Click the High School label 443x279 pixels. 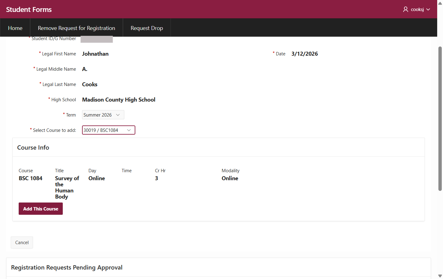click(x=64, y=100)
